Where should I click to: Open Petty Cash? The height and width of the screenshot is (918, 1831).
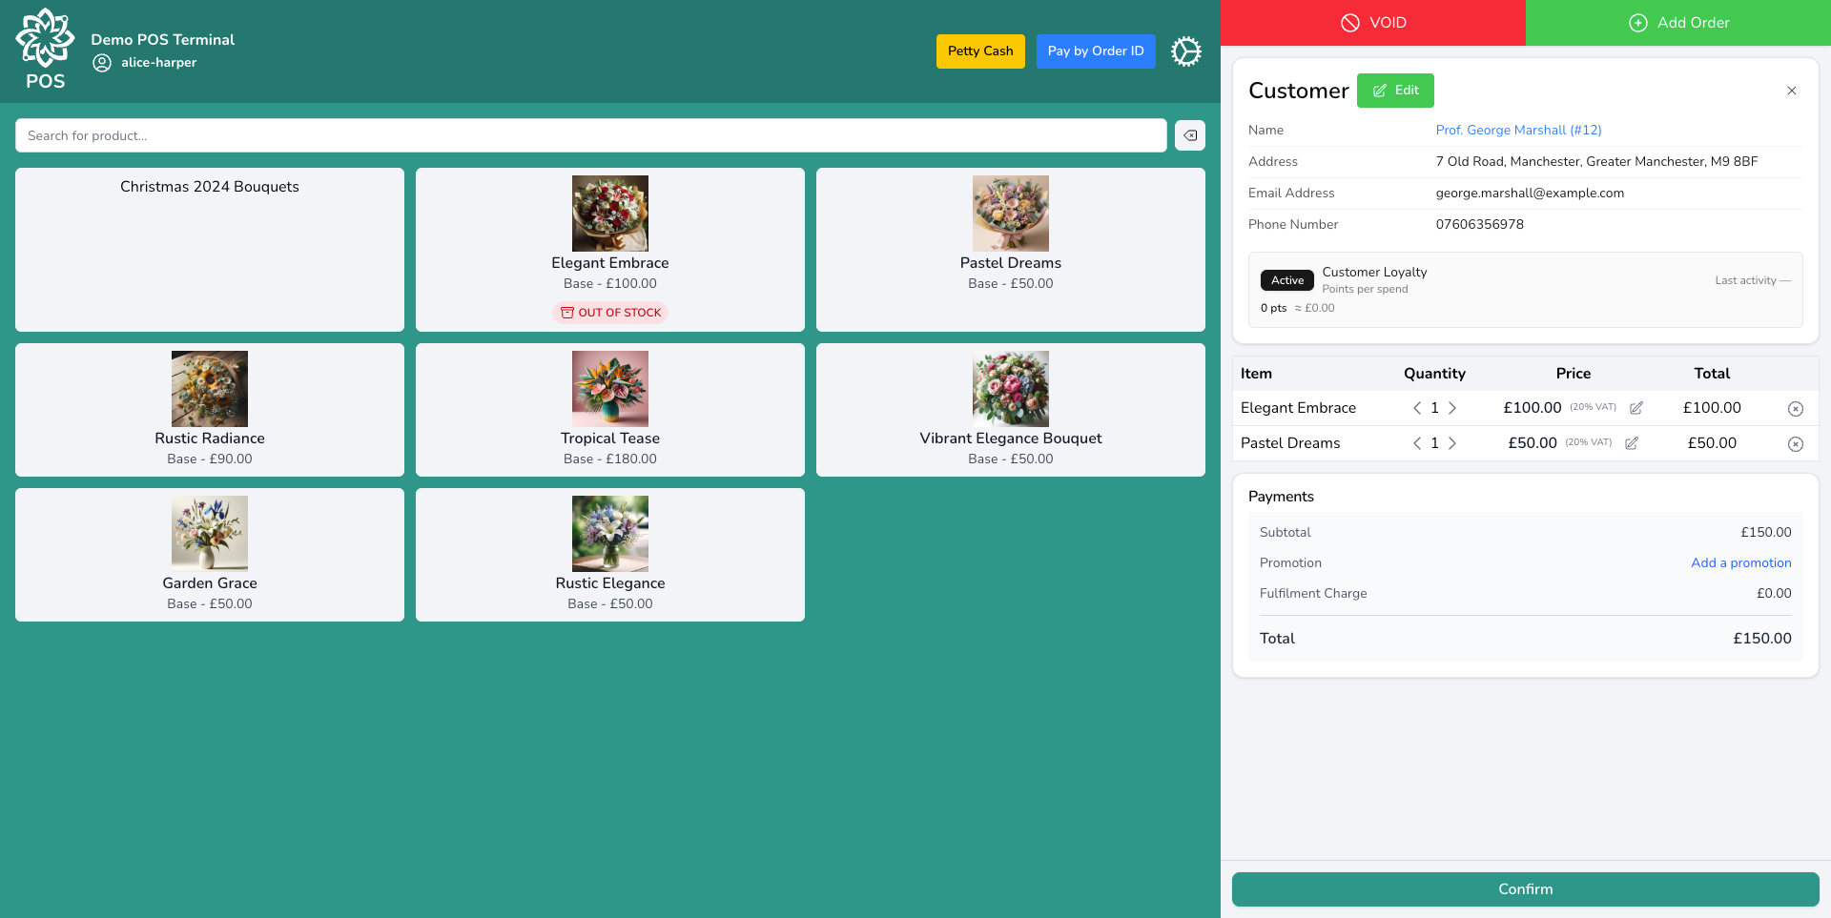[x=980, y=51]
